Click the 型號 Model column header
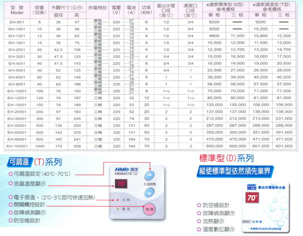The height and width of the screenshot is (236, 303). (17, 10)
